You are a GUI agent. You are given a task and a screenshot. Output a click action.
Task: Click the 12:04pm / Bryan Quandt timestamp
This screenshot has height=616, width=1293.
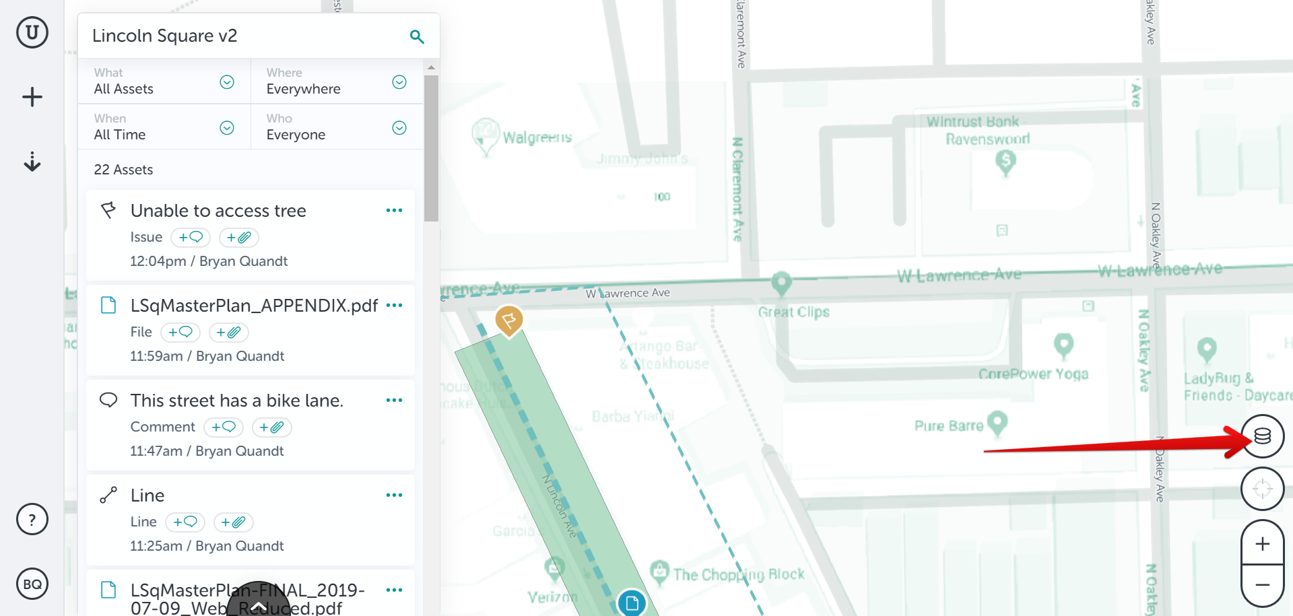pyautogui.click(x=209, y=261)
